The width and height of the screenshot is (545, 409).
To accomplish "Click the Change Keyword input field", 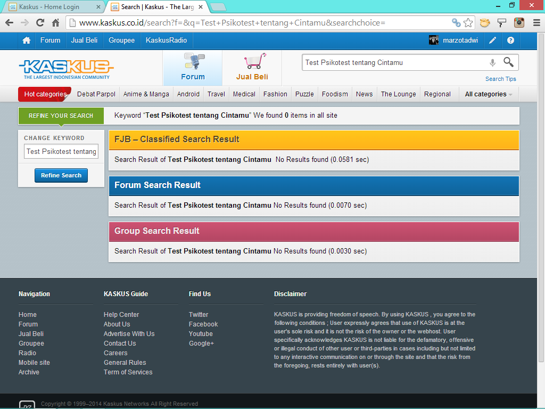I will tap(61, 152).
